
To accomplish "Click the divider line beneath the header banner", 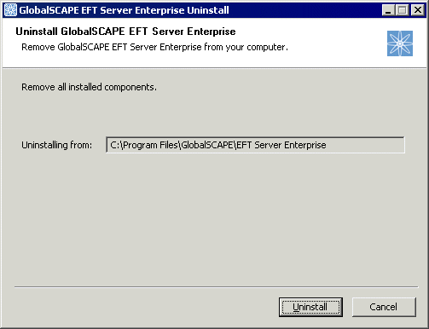I will tap(215, 68).
